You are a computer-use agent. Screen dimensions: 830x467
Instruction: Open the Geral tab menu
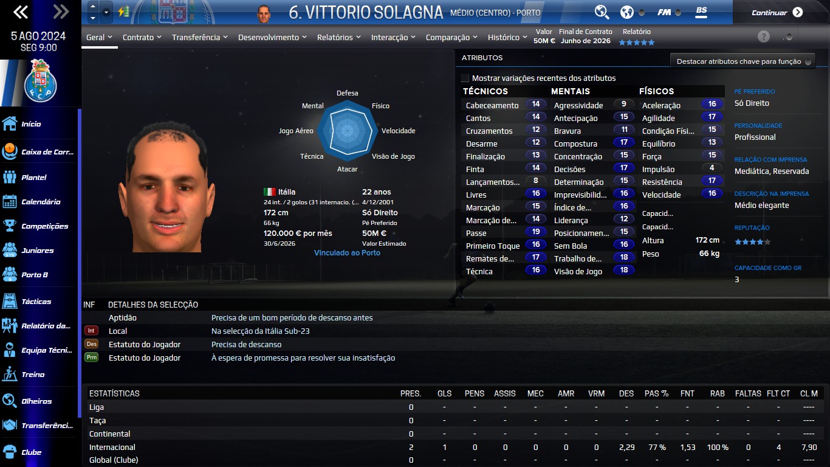tap(100, 37)
